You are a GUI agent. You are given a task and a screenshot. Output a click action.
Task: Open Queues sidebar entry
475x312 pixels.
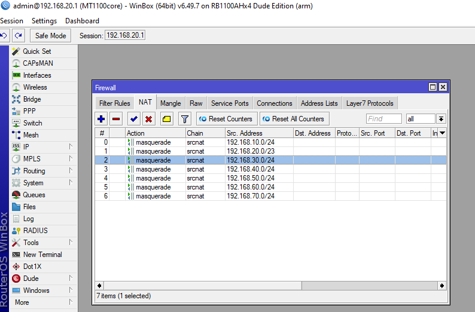pyautogui.click(x=43, y=195)
